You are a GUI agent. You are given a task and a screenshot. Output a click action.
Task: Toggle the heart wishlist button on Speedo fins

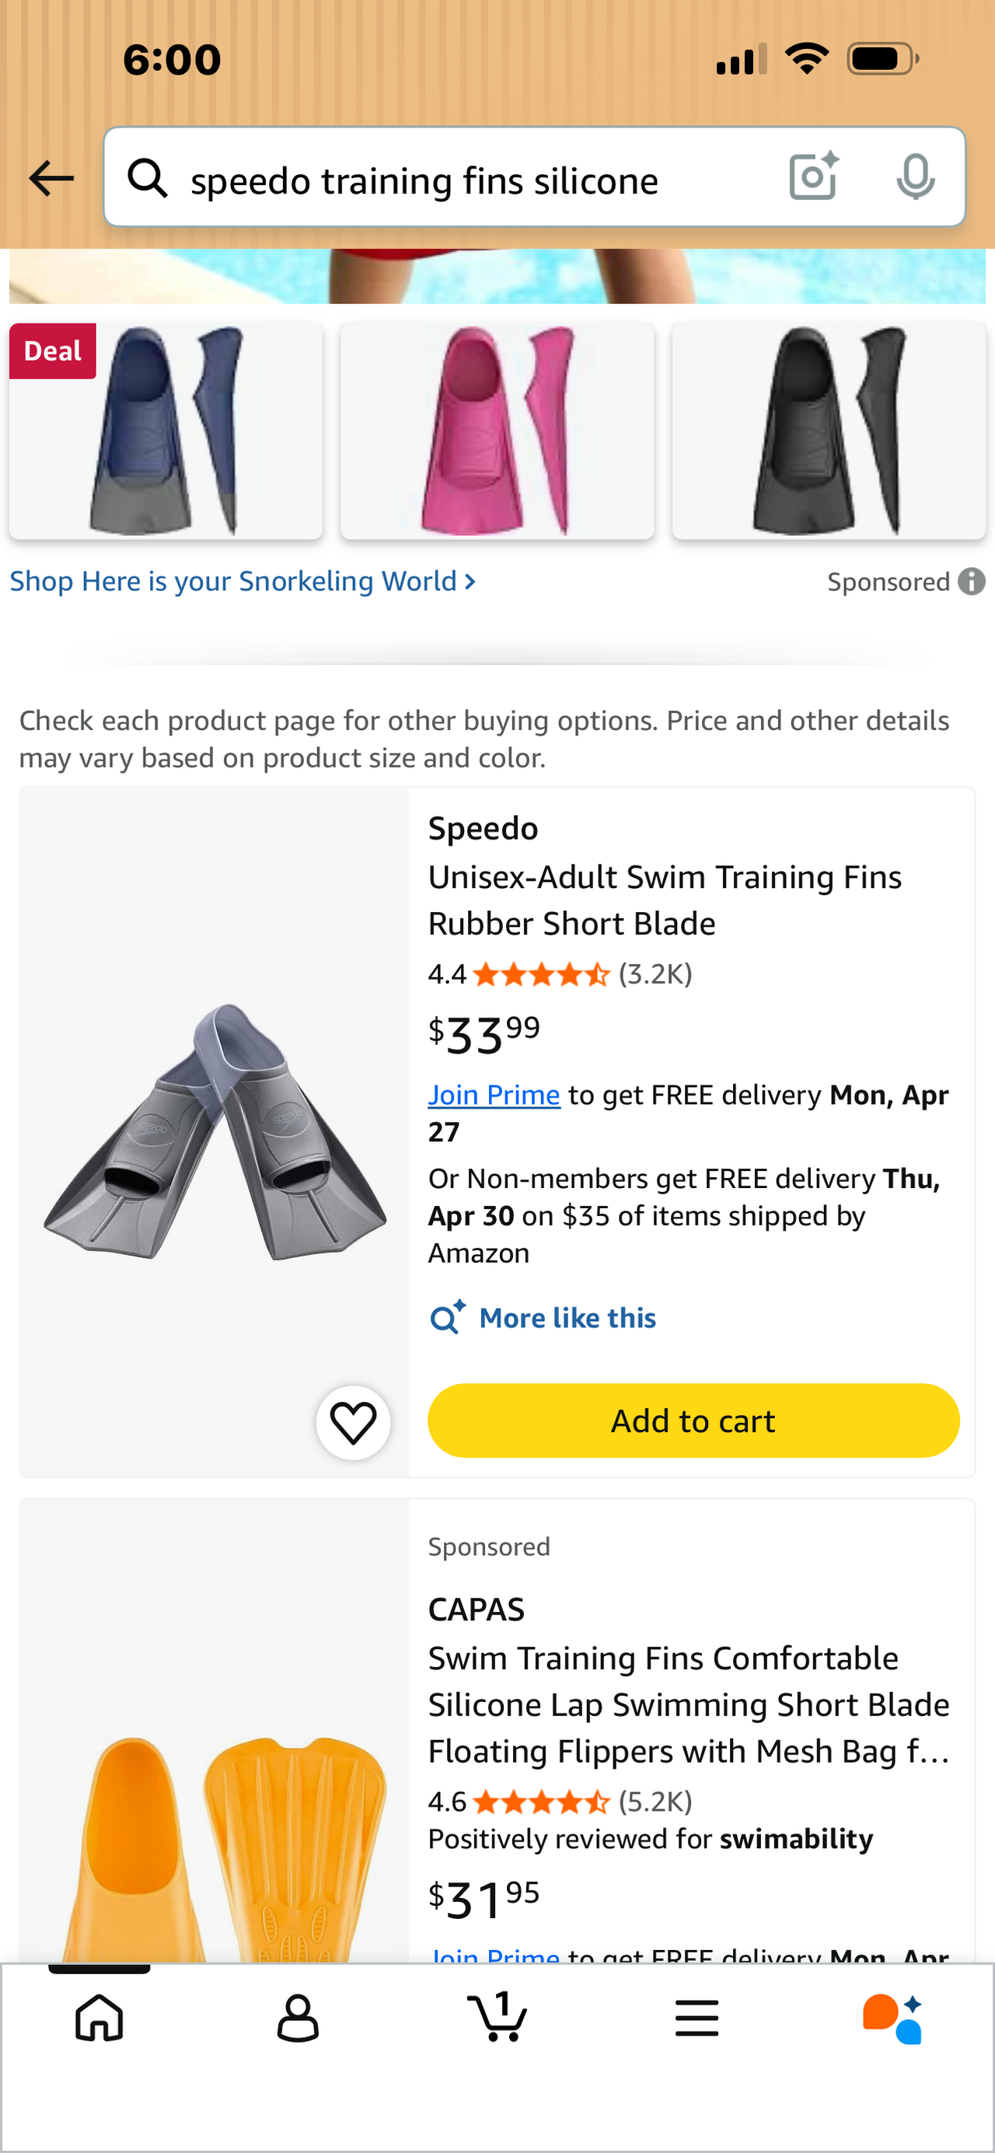353,1421
